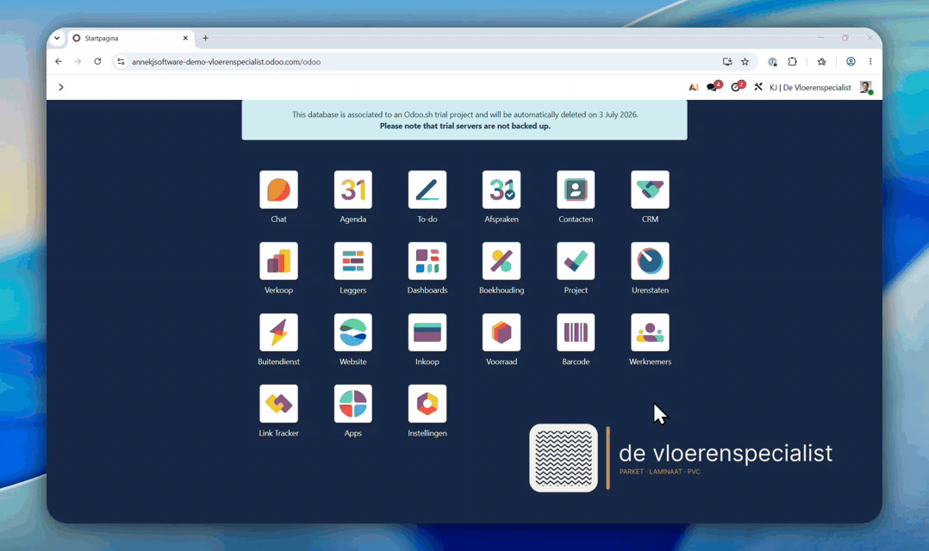Close the Startpagina tab
The height and width of the screenshot is (551, 929).
click(185, 38)
